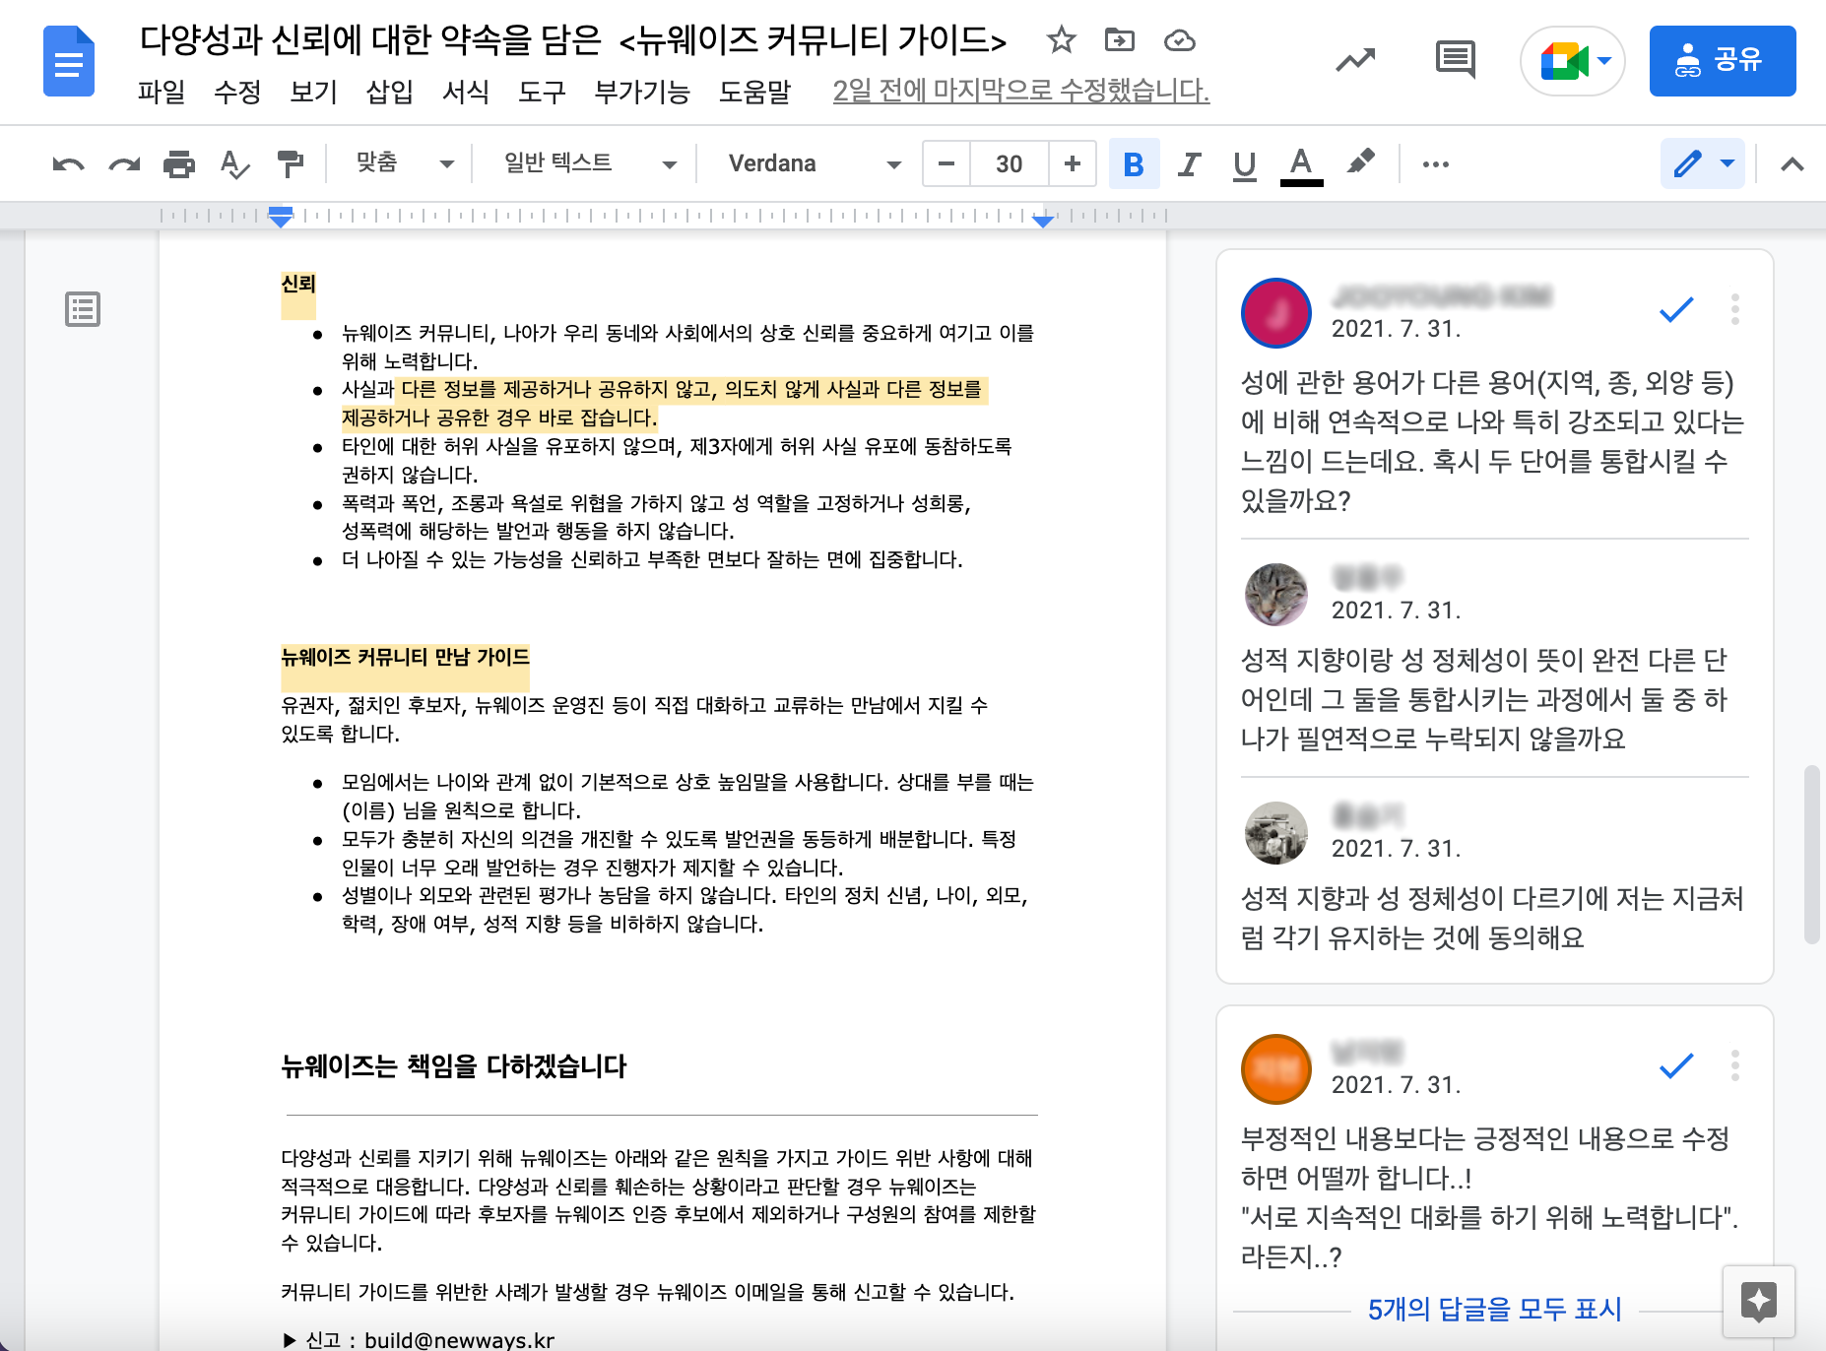The height and width of the screenshot is (1351, 1826).
Task: Toggle underline formatting
Action: [1245, 164]
